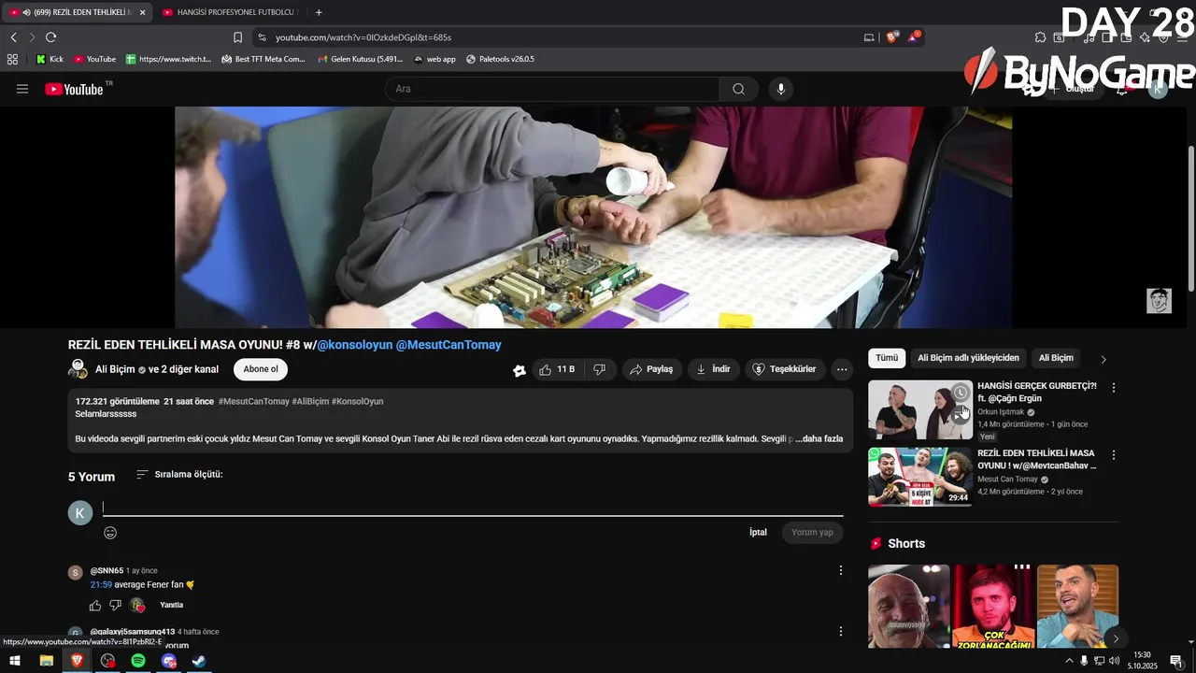Open the first Shorts thumbnail with old man
The image size is (1196, 673).
(908, 606)
